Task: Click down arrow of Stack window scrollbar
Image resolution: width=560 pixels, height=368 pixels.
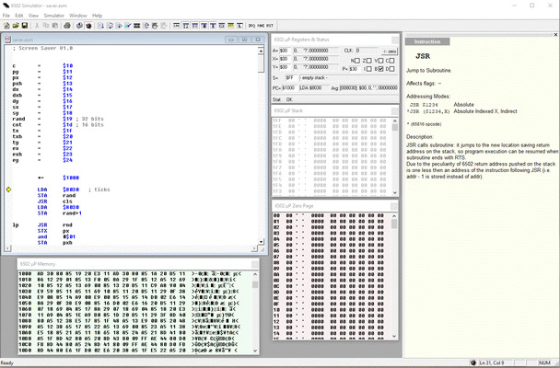Action: tap(394, 192)
